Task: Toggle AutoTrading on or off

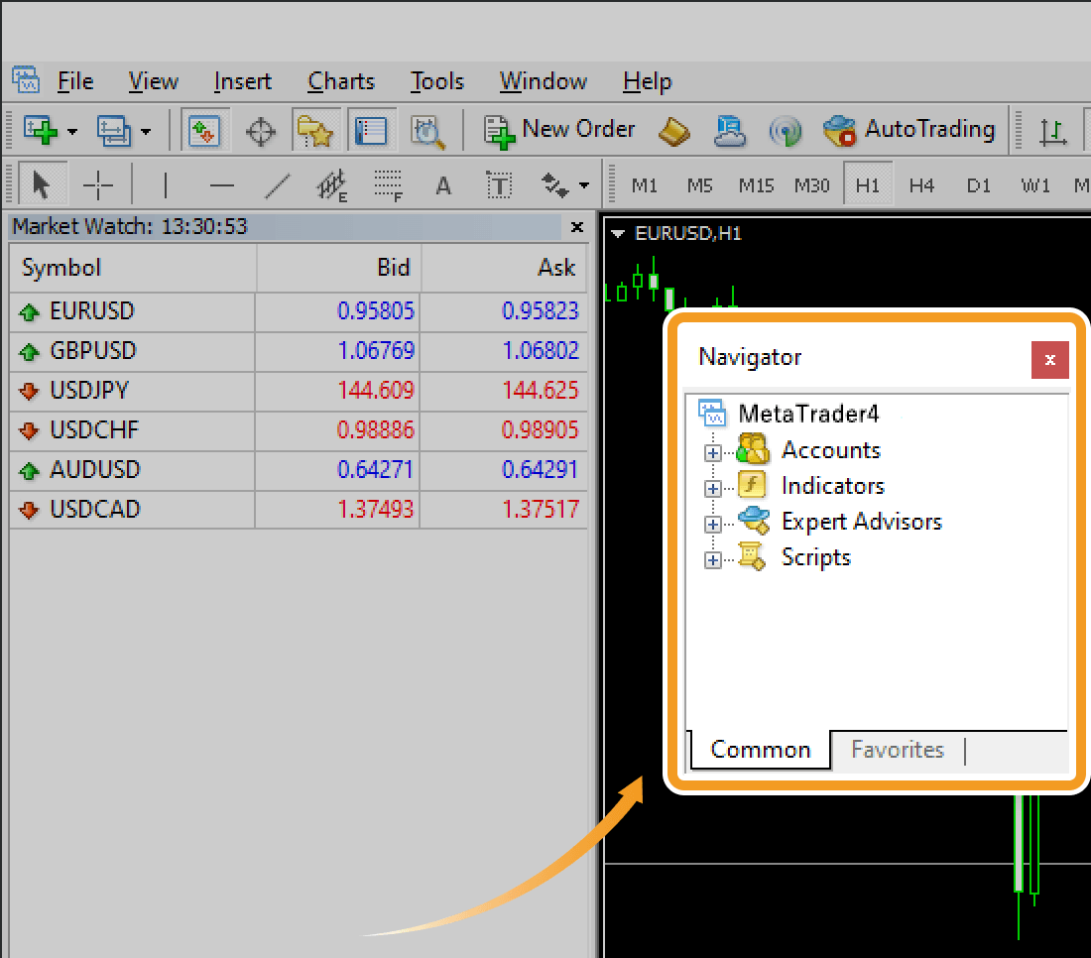Action: click(909, 130)
